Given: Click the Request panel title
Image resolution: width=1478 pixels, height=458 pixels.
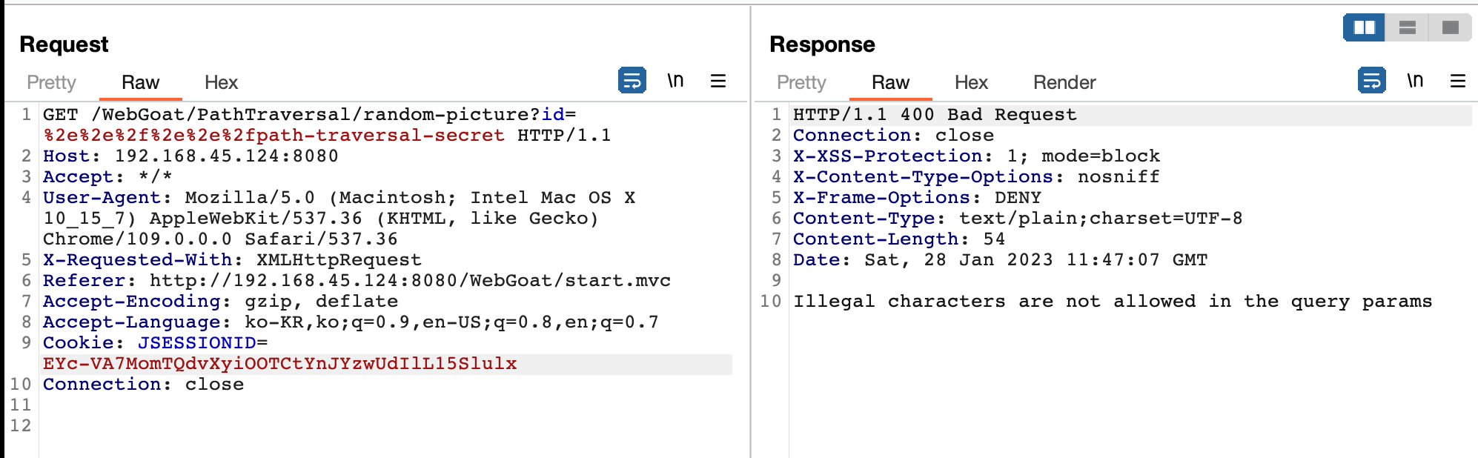Looking at the screenshot, I should pyautogui.click(x=64, y=44).
